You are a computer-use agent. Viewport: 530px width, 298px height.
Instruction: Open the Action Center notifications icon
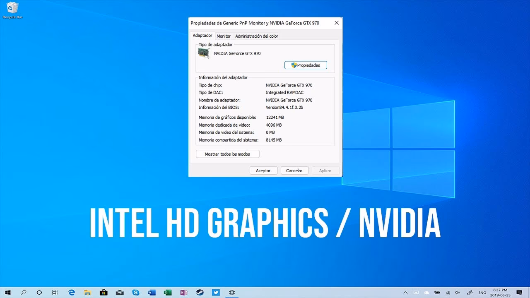click(519, 293)
